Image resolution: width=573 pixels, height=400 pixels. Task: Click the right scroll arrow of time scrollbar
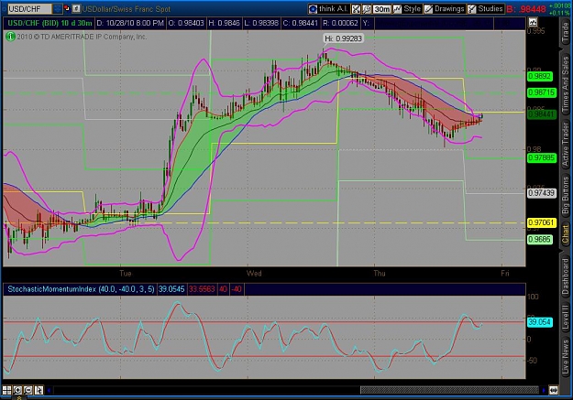544,390
